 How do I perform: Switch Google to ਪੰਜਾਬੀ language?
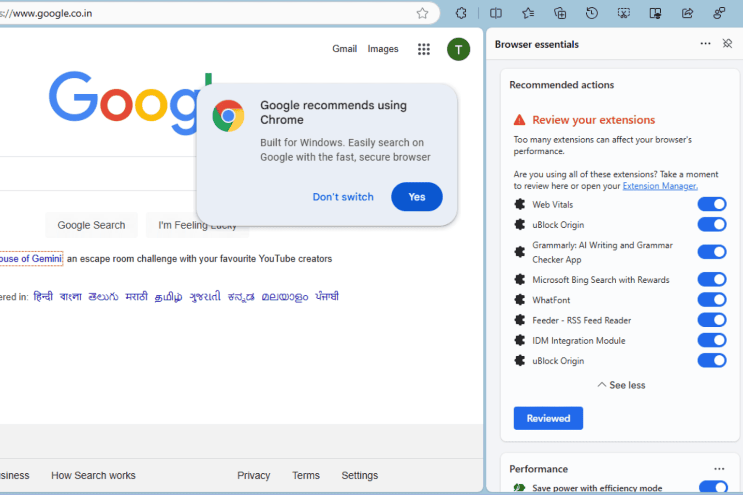[x=327, y=296]
